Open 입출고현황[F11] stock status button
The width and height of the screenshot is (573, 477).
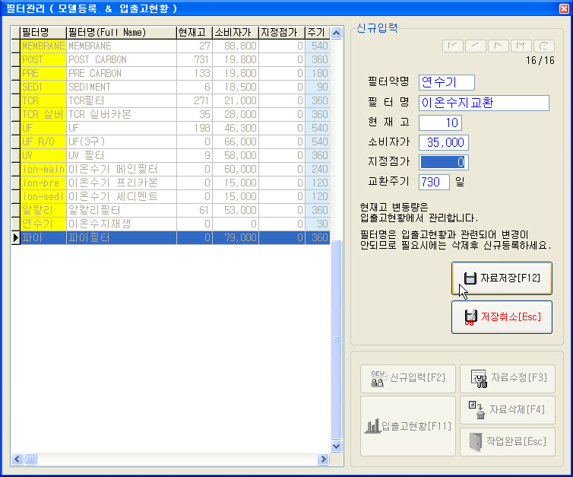pos(408,426)
